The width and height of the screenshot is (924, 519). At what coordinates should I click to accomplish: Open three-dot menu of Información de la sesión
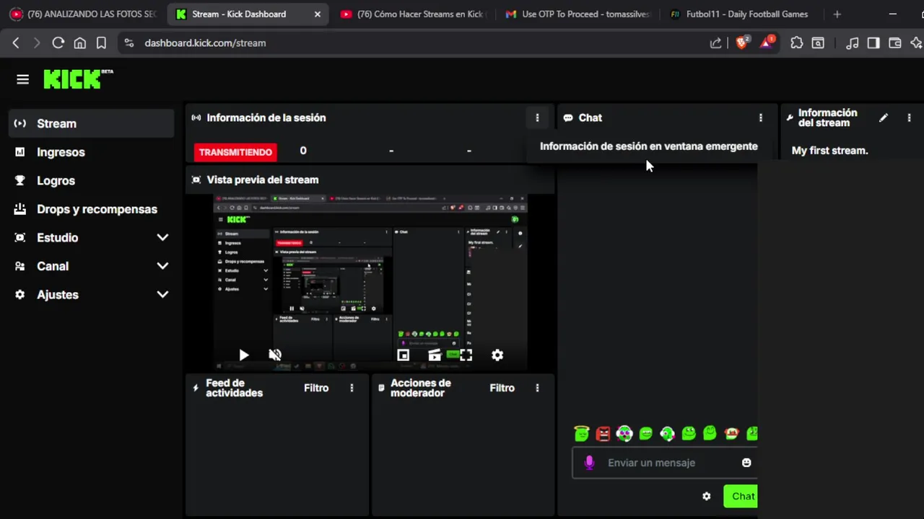pyautogui.click(x=537, y=117)
